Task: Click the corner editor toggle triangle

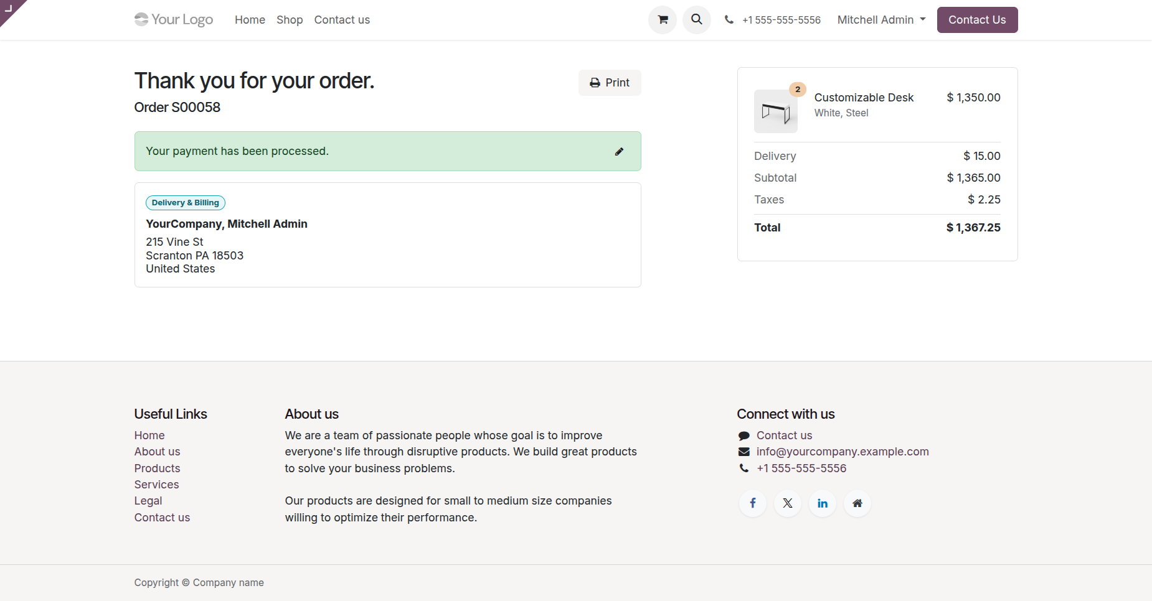Action: (9, 9)
